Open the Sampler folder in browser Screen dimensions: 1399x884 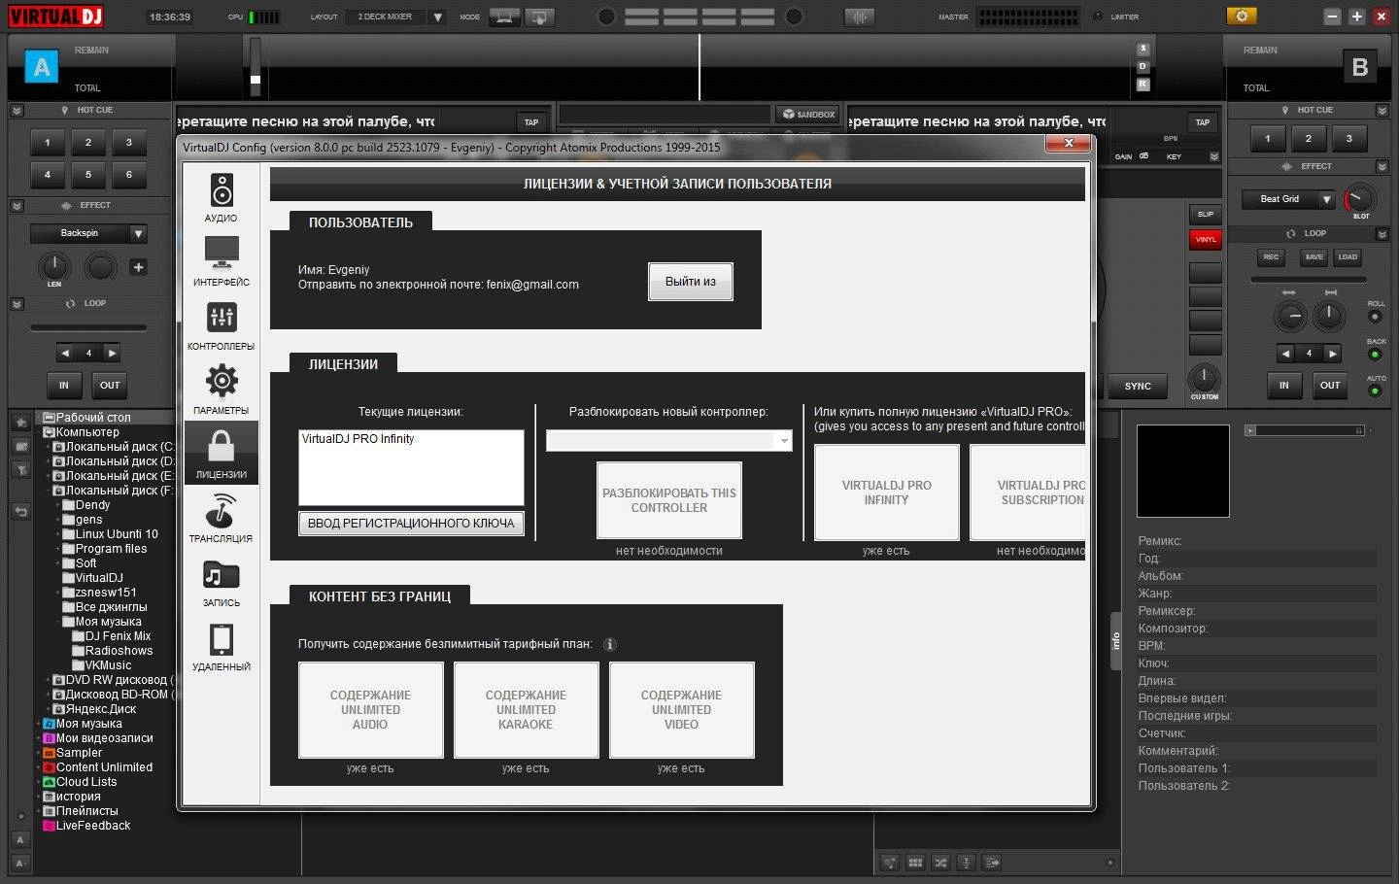pos(71,753)
